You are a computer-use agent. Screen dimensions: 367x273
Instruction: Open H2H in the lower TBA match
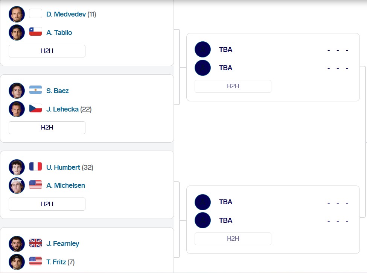coord(233,239)
